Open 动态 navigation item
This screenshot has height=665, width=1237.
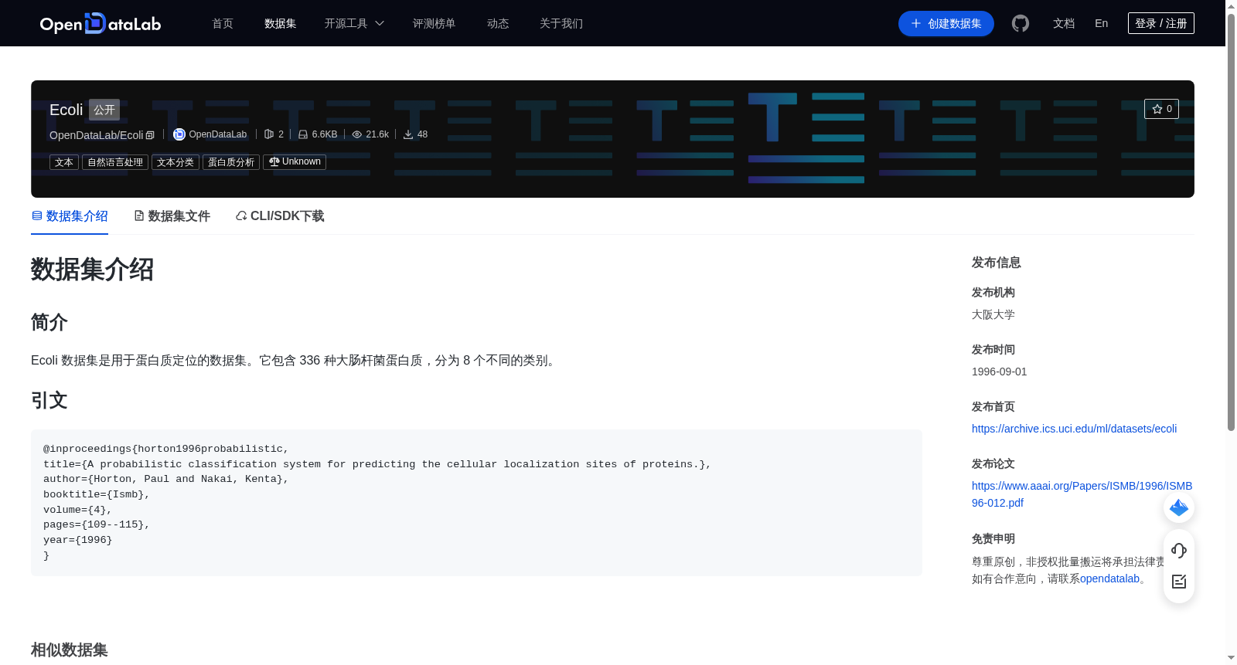[x=498, y=23]
